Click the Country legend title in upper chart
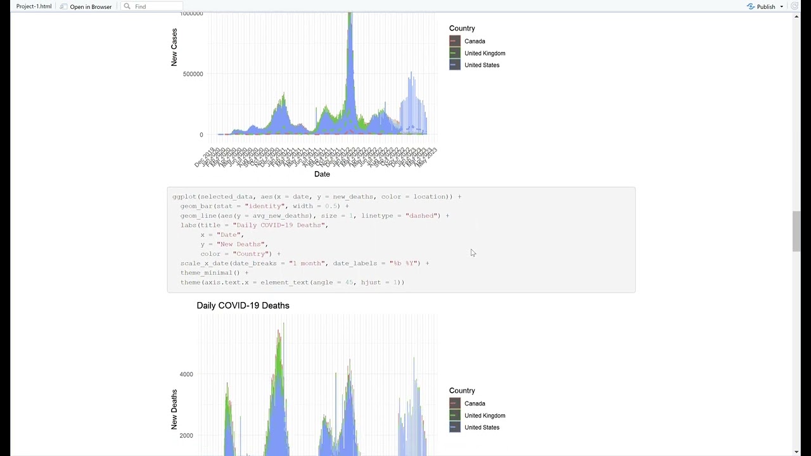Viewport: 811px width, 456px height. 462,28
